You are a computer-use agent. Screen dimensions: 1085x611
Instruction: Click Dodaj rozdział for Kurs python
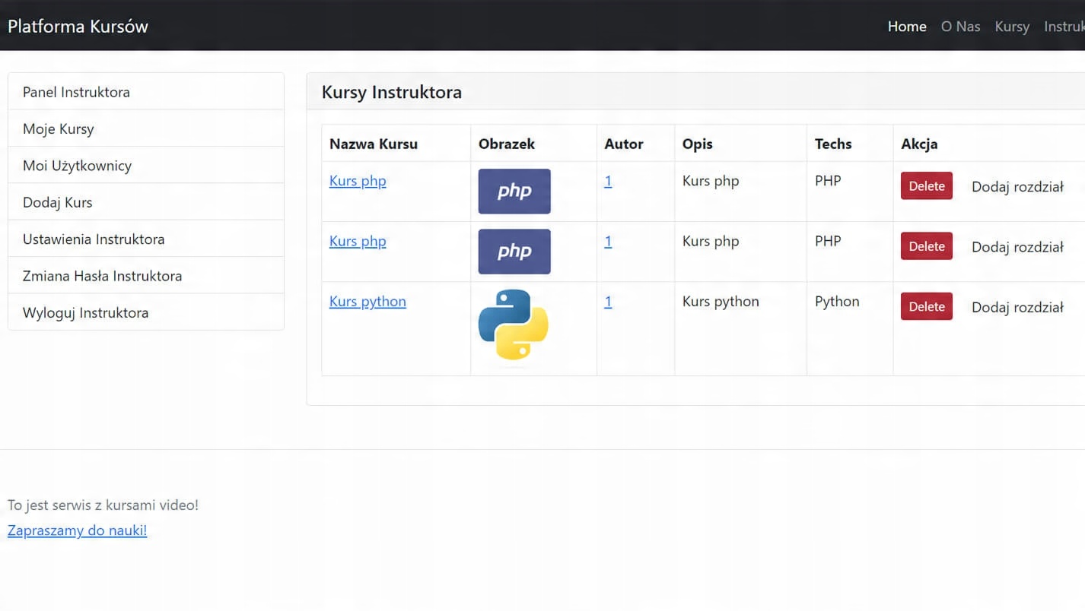click(x=1017, y=308)
